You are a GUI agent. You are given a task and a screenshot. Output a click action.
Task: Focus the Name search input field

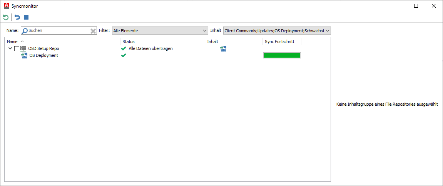58,31
